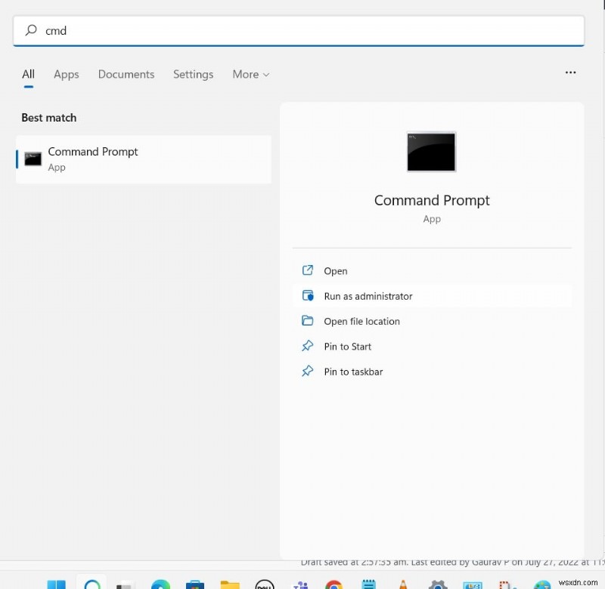Click the magnifier icon in the search box

(30, 31)
